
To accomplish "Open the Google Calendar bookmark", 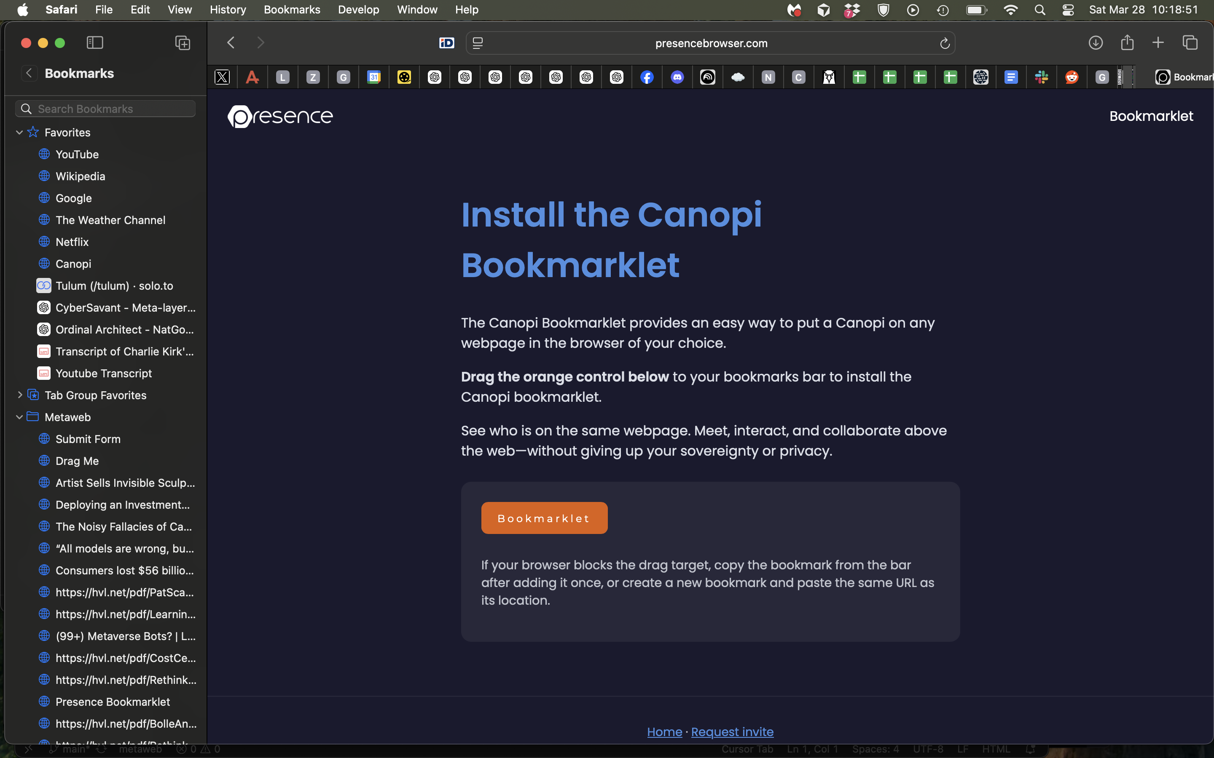I will (374, 77).
